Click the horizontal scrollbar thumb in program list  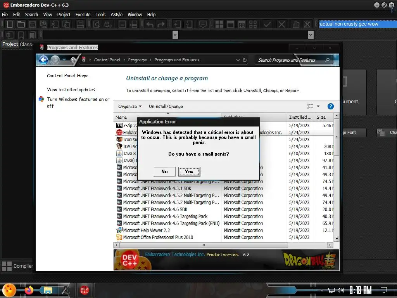(x=203, y=245)
